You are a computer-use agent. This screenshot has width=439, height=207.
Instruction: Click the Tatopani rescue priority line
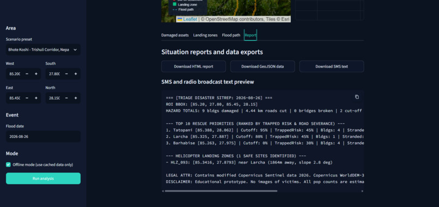pyautogui.click(x=265, y=130)
